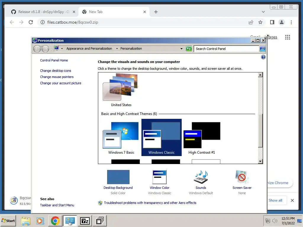Image resolution: width=303 pixels, height=227 pixels.
Task: Toggle Chrome side panel
Action: (272, 22)
